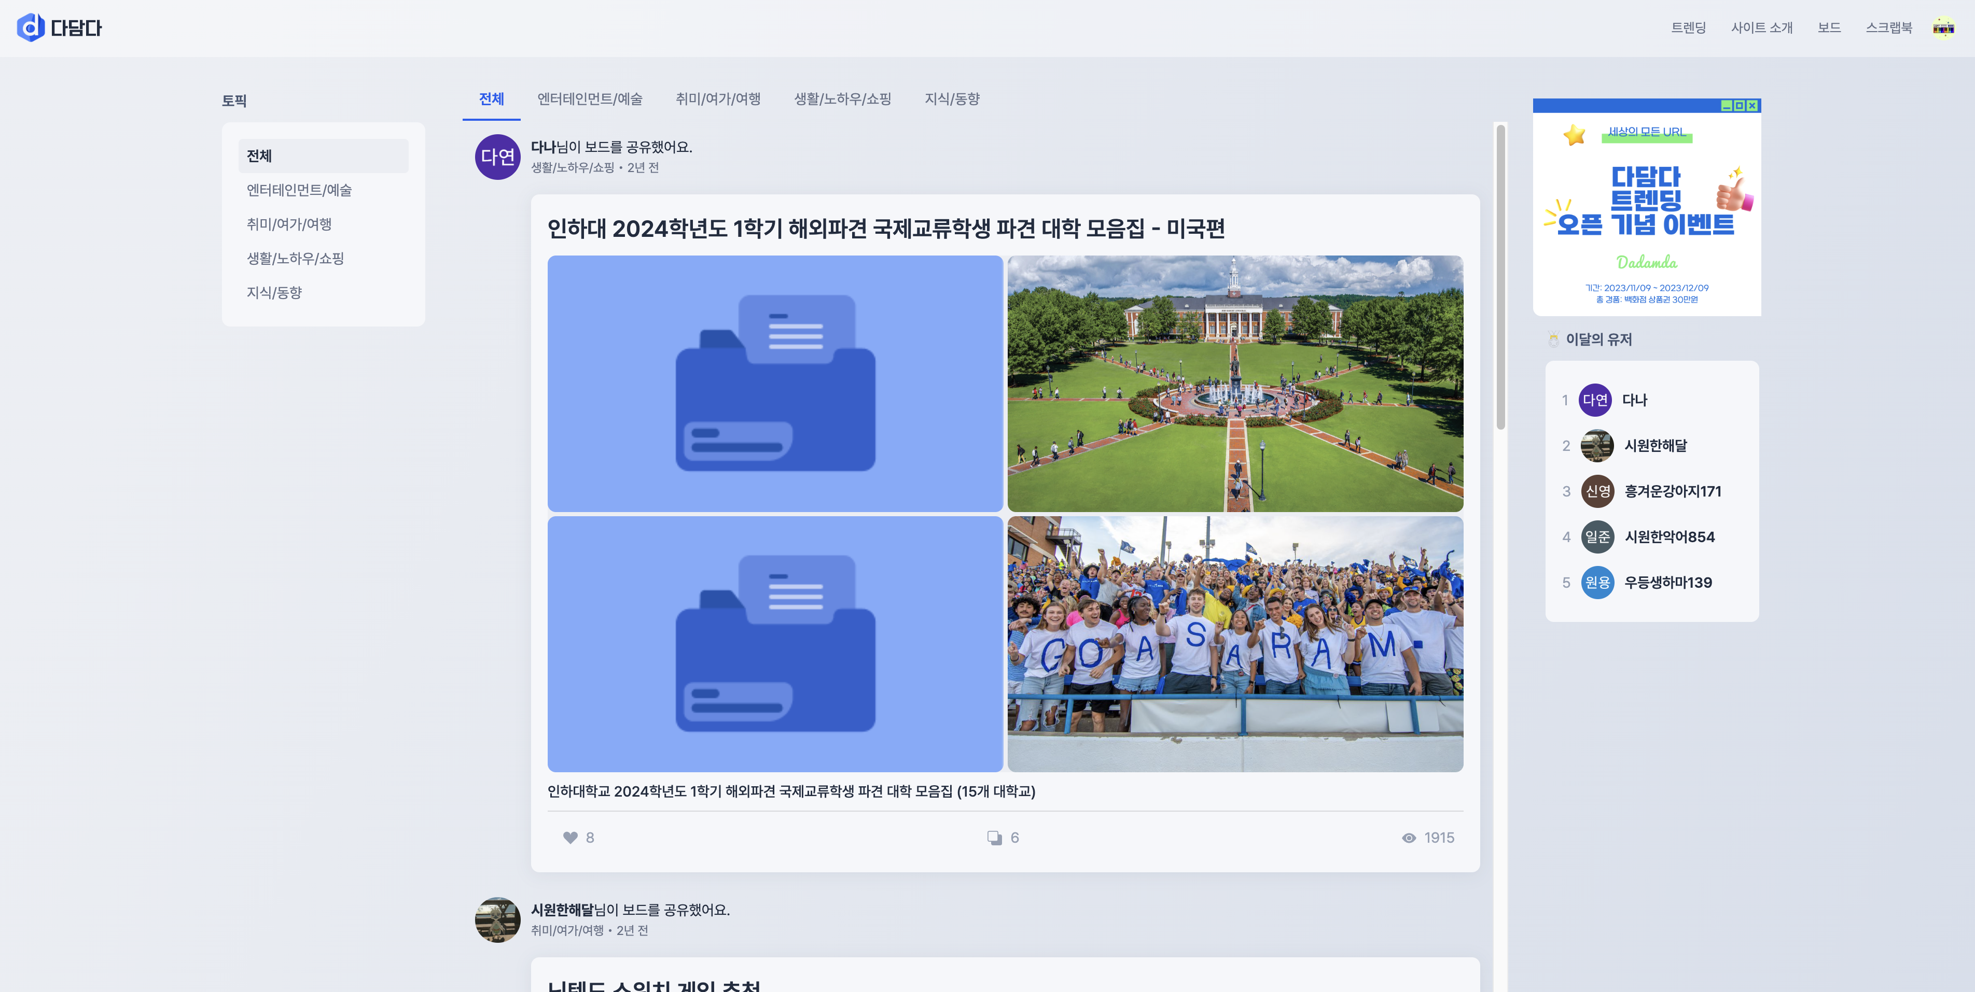The width and height of the screenshot is (1975, 992).
Task: Open the Inha 2024 exchange post title
Action: coord(885,228)
